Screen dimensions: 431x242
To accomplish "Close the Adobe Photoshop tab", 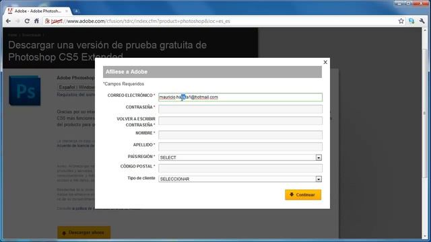I will coord(67,11).
